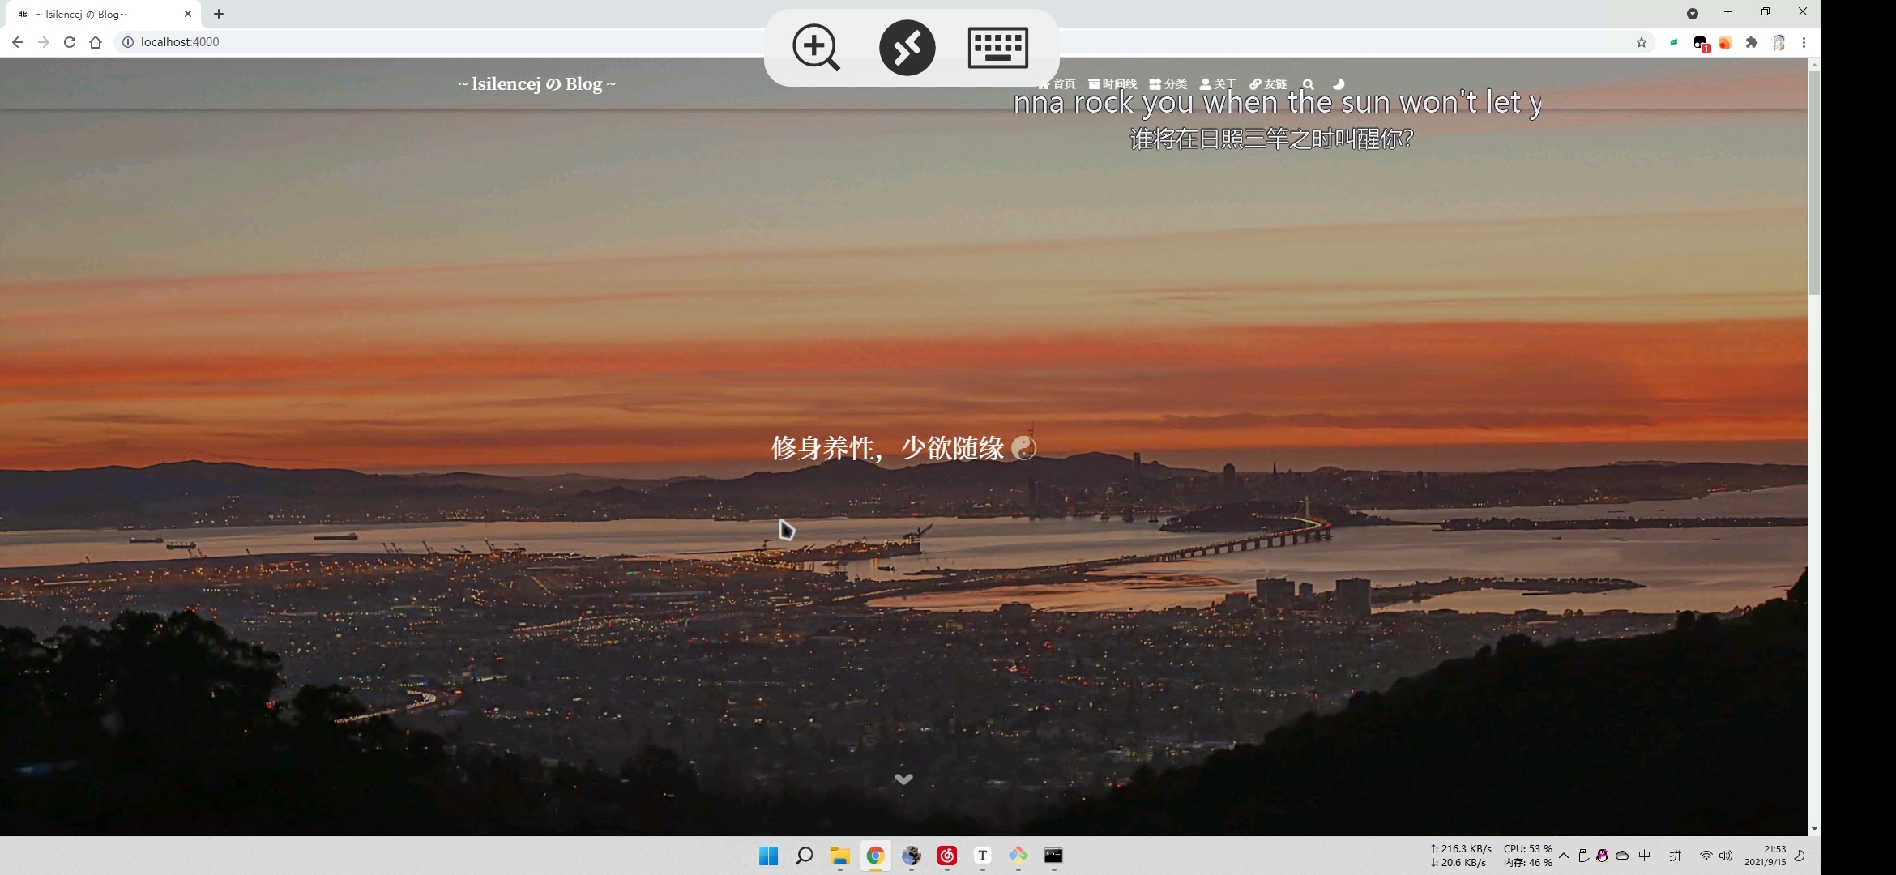Open the Wi-Fi network tray icon
Screen dimensions: 1896x875
click(1706, 856)
